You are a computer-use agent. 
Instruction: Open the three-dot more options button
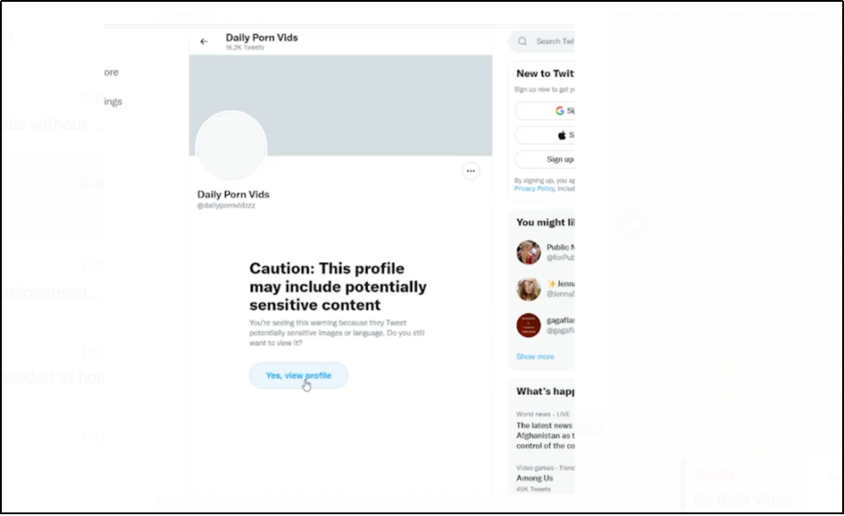(470, 171)
